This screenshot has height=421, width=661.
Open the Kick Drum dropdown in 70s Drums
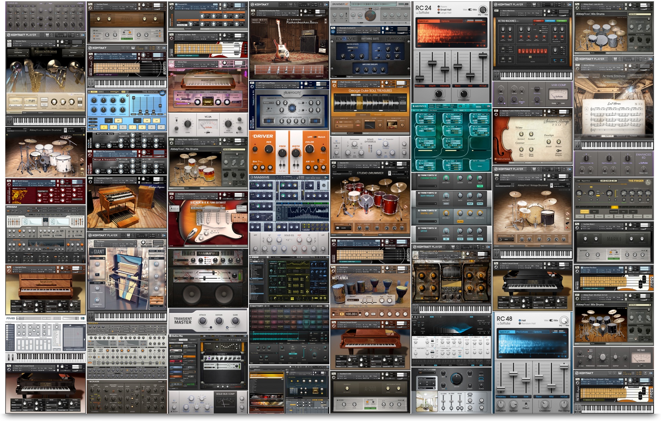pyautogui.click(x=234, y=150)
